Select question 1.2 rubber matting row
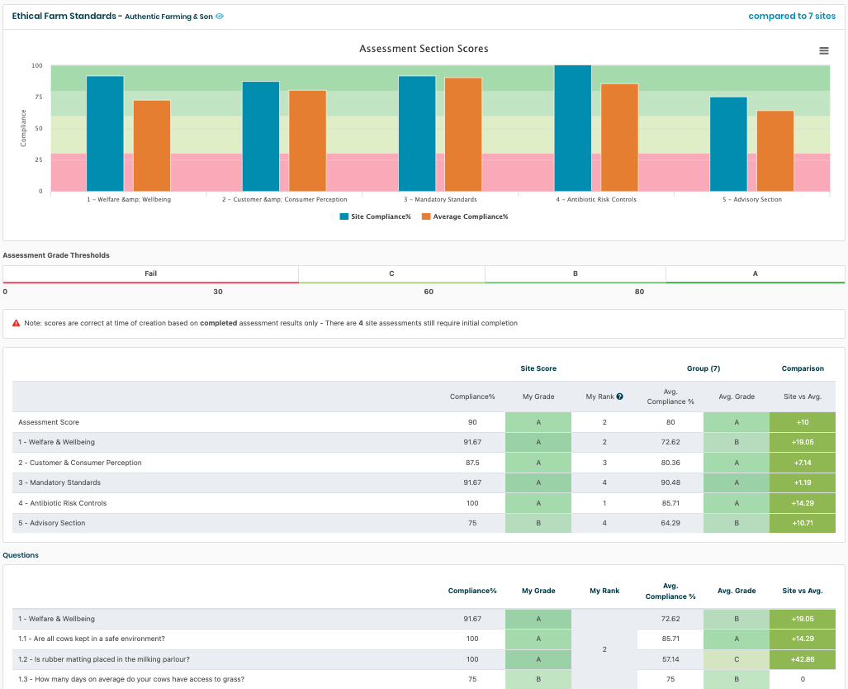This screenshot has height=689, width=848. [105, 659]
